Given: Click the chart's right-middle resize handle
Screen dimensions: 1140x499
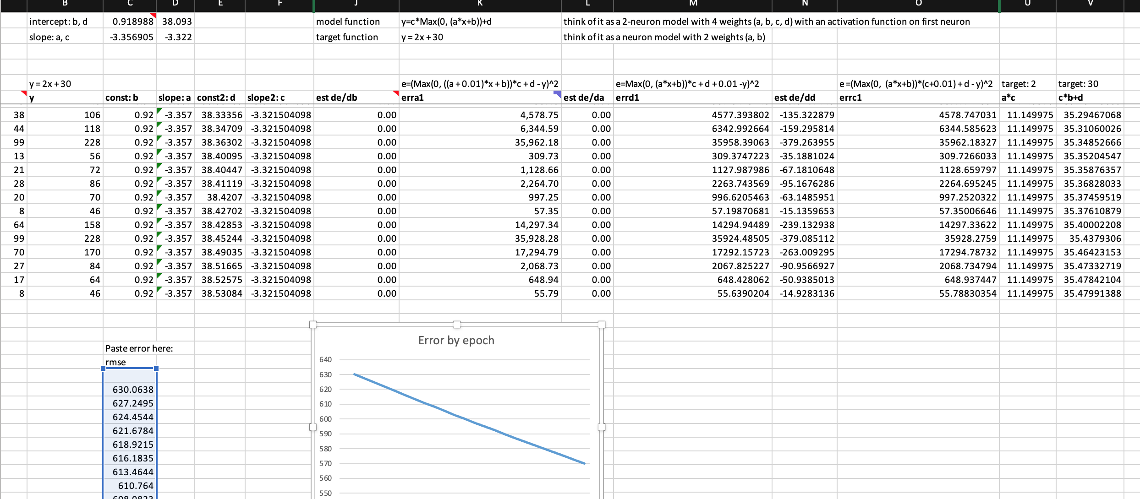Looking at the screenshot, I should (x=602, y=427).
